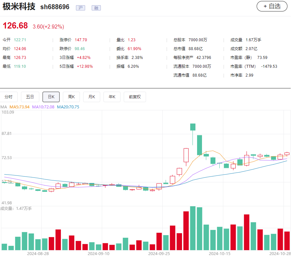Select the 最高 value 126.73
Viewport: 293px width, 258px height.
20,58
